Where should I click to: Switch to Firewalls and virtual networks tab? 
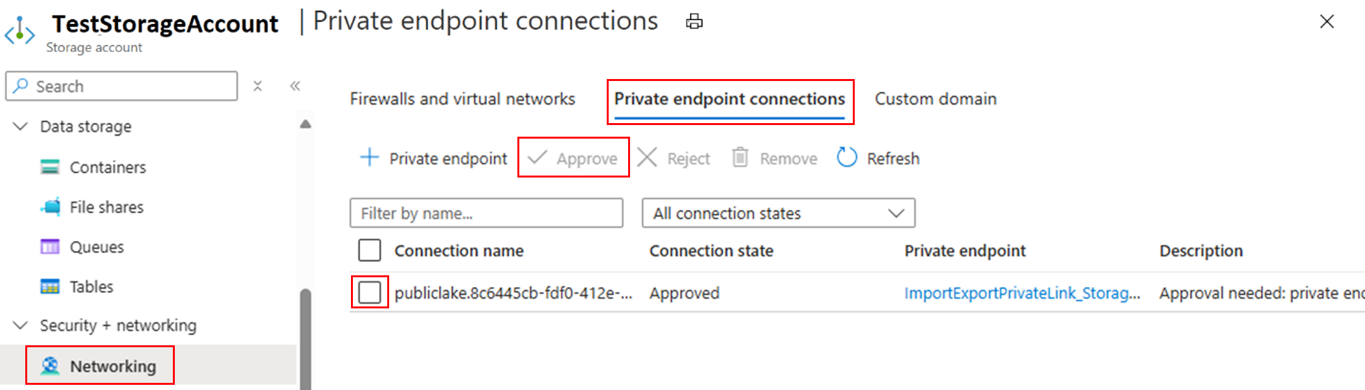(462, 98)
